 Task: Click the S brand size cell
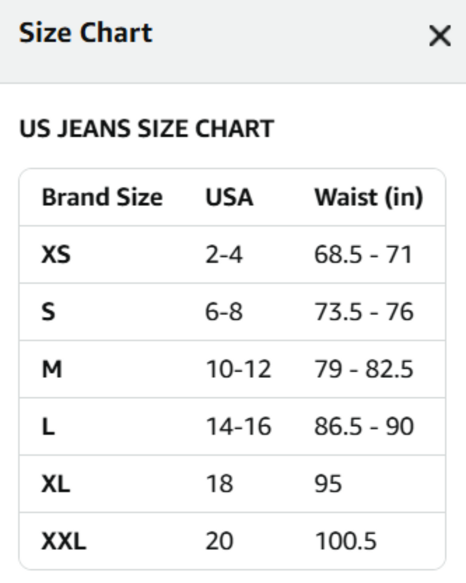[48, 312]
